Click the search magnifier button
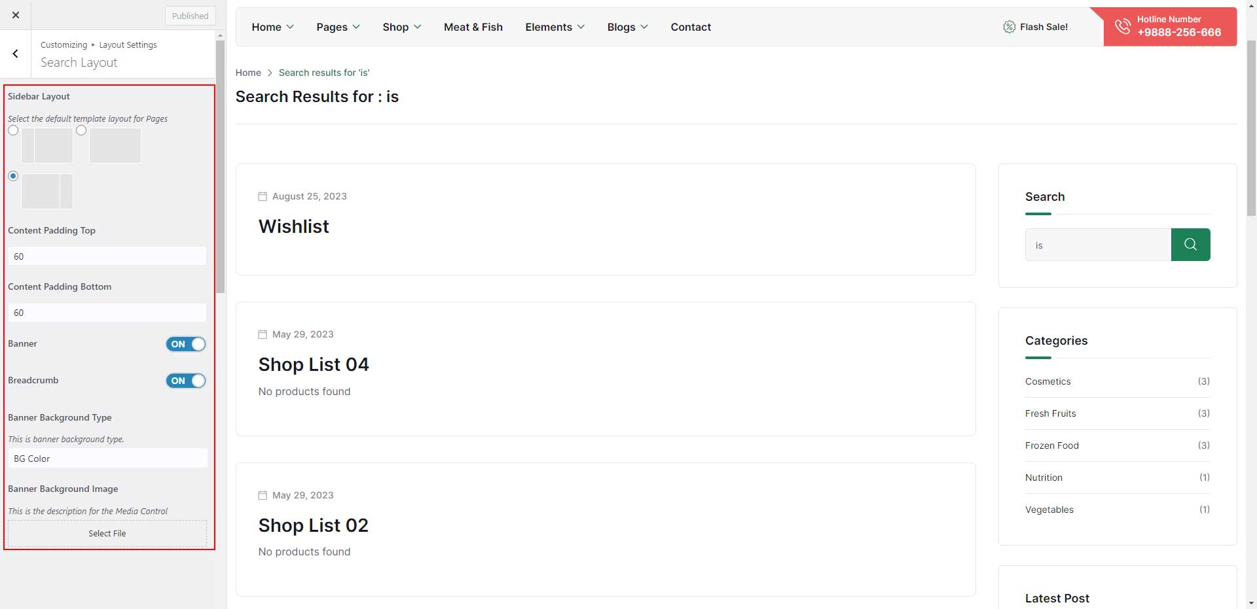Viewport: 1257px width, 609px height. (x=1190, y=245)
